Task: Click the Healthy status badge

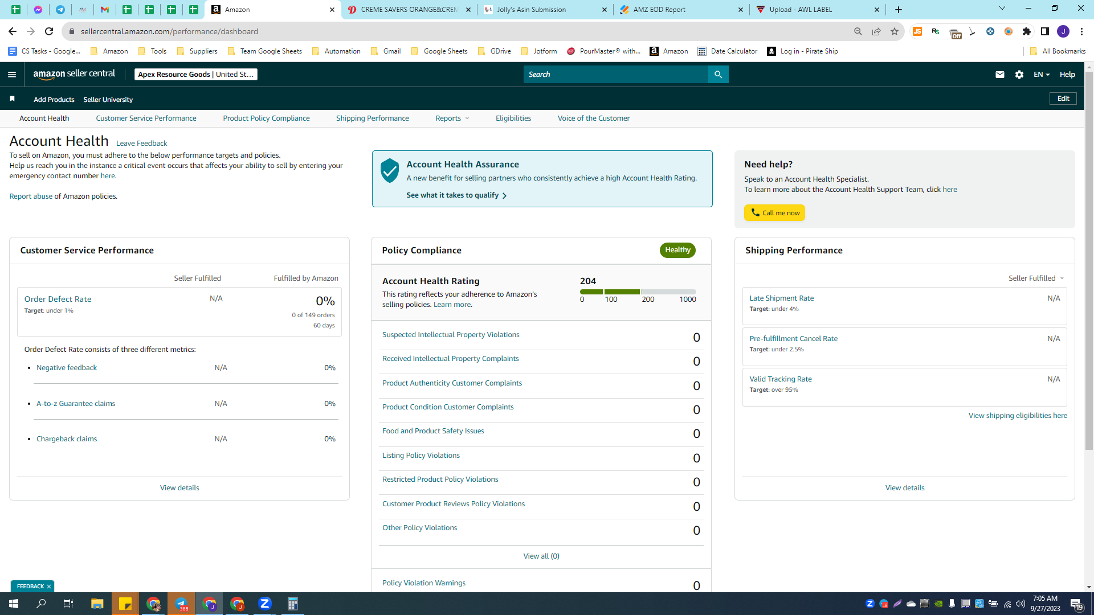Action: point(677,250)
